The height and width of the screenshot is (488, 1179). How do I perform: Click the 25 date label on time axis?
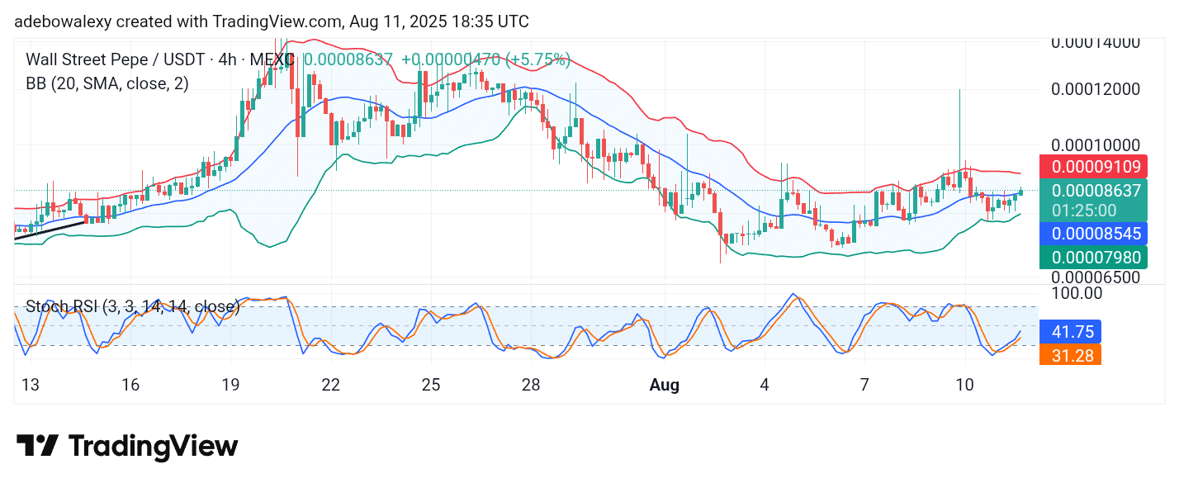pyautogui.click(x=431, y=385)
